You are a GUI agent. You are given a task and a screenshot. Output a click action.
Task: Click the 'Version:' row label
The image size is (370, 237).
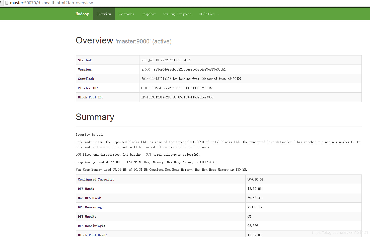coord(85,69)
